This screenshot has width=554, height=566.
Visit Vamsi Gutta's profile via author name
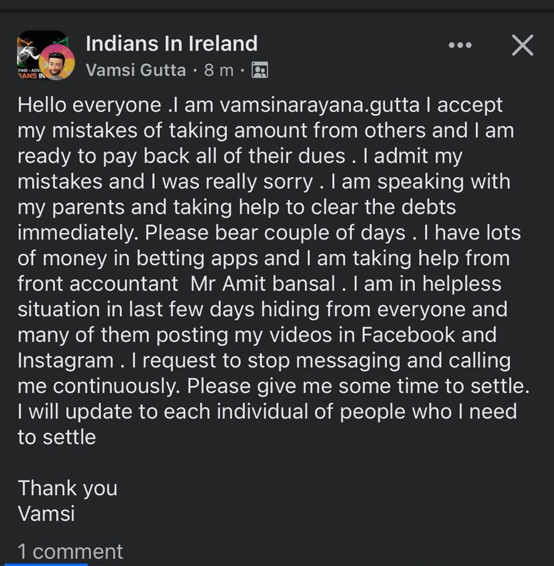[x=135, y=70]
